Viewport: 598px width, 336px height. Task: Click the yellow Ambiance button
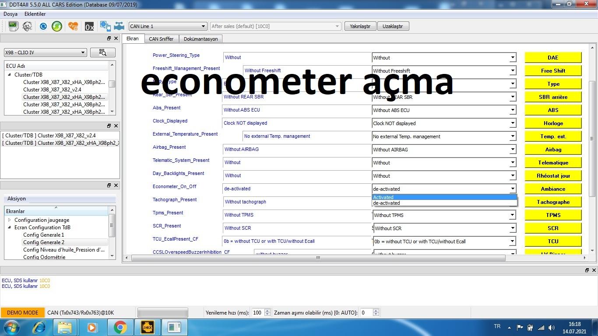(x=553, y=189)
